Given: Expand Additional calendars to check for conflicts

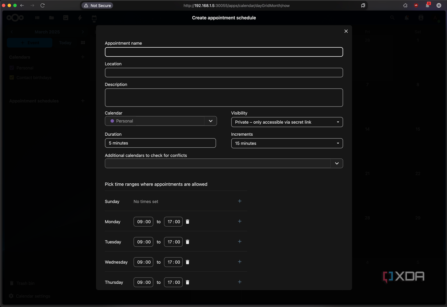Looking at the screenshot, I should tap(224, 163).
